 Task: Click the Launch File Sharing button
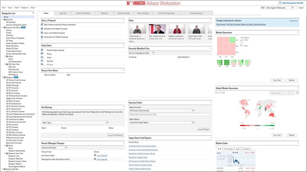pyautogui.click(x=115, y=135)
